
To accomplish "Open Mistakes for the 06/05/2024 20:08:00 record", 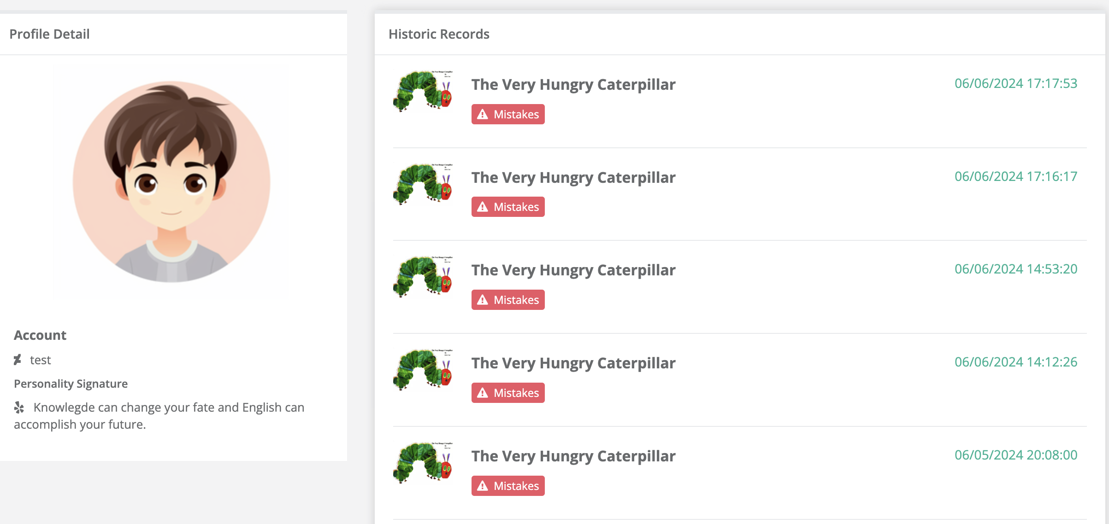I will [x=508, y=486].
